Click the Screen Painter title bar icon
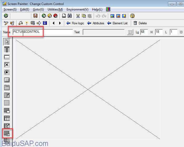The width and height of the screenshot is (184, 147). 4,4
